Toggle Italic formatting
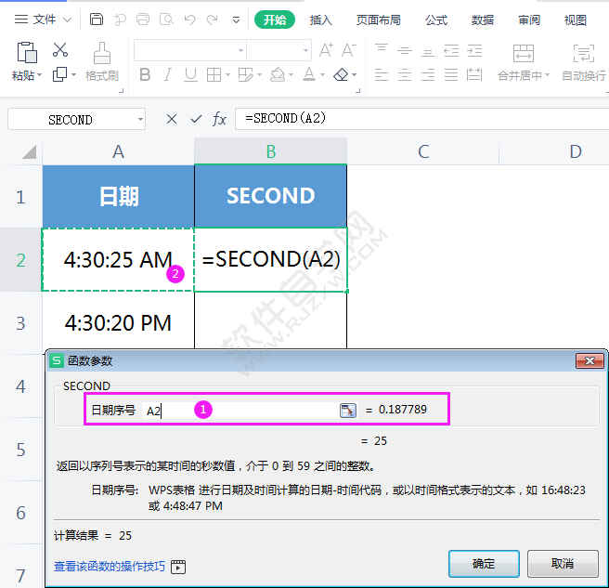The height and width of the screenshot is (588, 609). pos(168,74)
